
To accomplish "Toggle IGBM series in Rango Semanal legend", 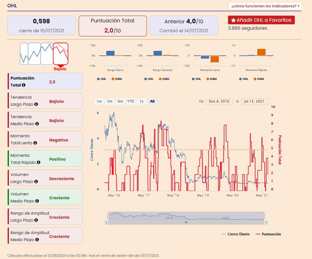I will (164, 79).
